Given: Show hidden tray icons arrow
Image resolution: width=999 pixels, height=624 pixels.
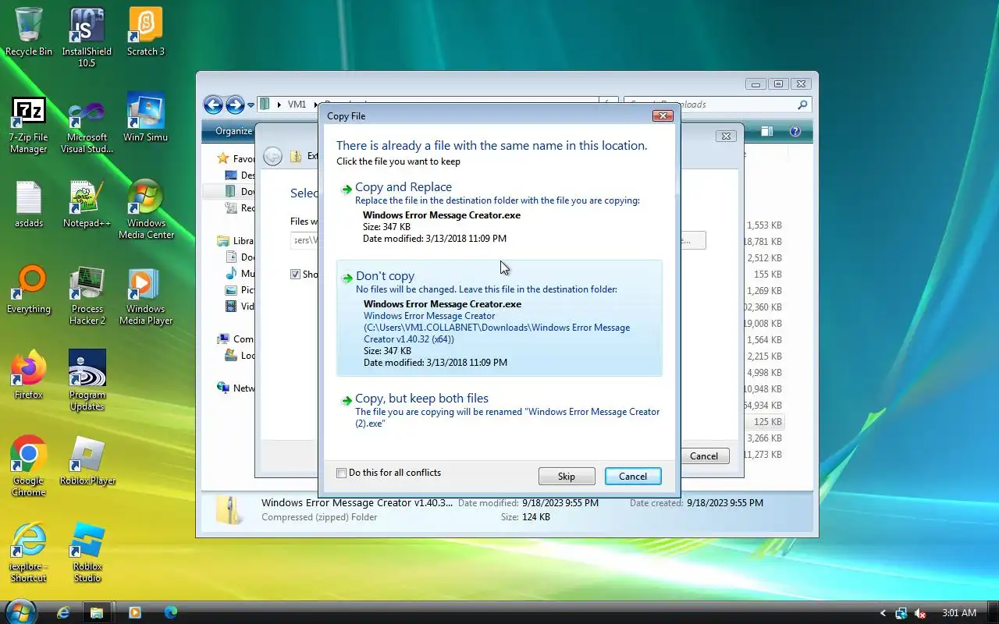Looking at the screenshot, I should (x=883, y=613).
